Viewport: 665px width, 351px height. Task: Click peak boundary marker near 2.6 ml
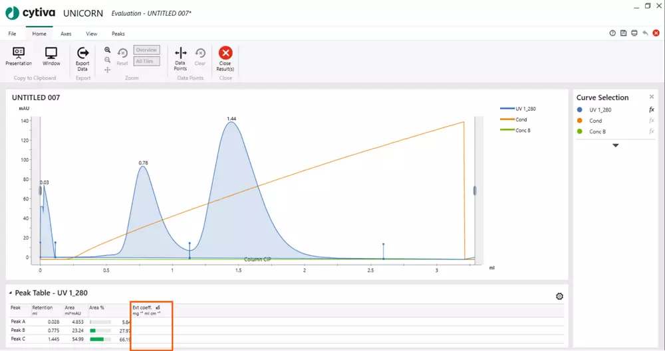coord(384,251)
